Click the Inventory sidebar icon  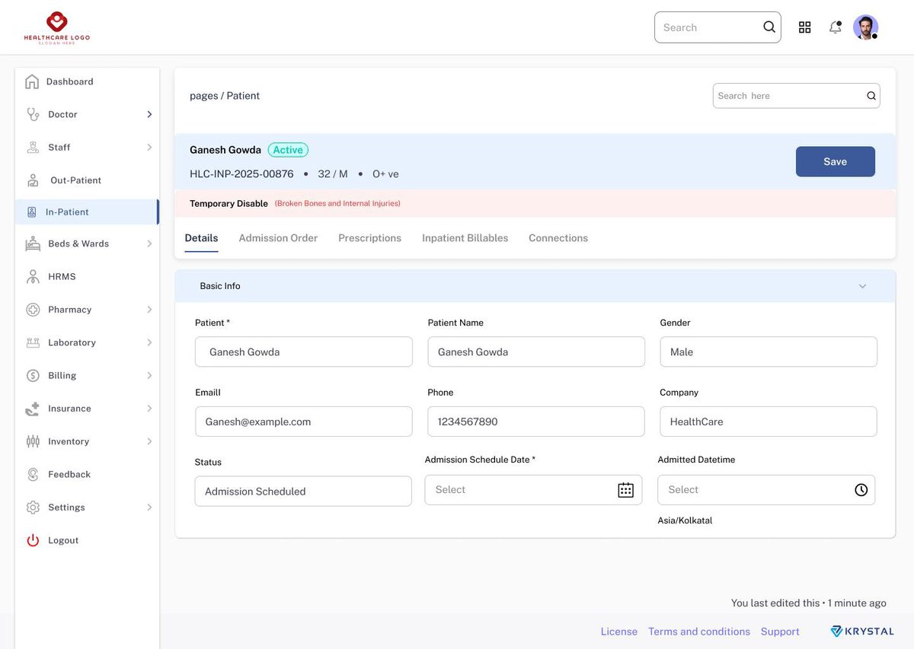point(33,441)
